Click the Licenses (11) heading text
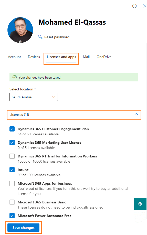The height and width of the screenshot is (235, 147). [19, 115]
